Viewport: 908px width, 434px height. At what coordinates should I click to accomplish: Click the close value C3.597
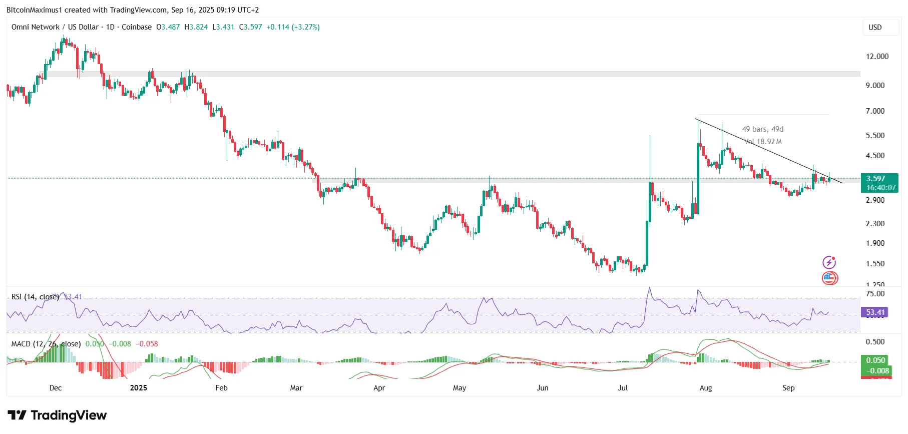pos(251,27)
